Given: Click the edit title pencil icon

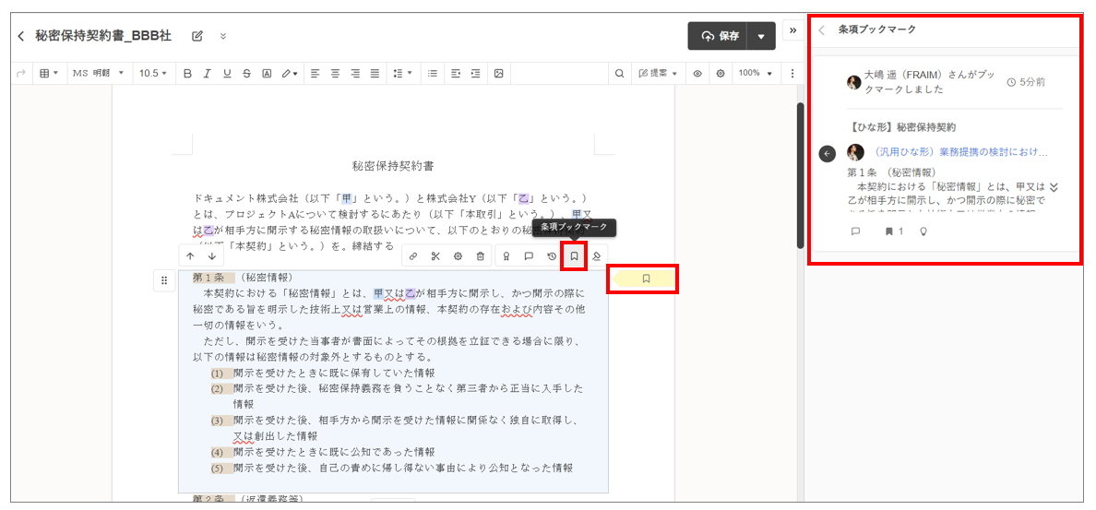Looking at the screenshot, I should coord(197,36).
